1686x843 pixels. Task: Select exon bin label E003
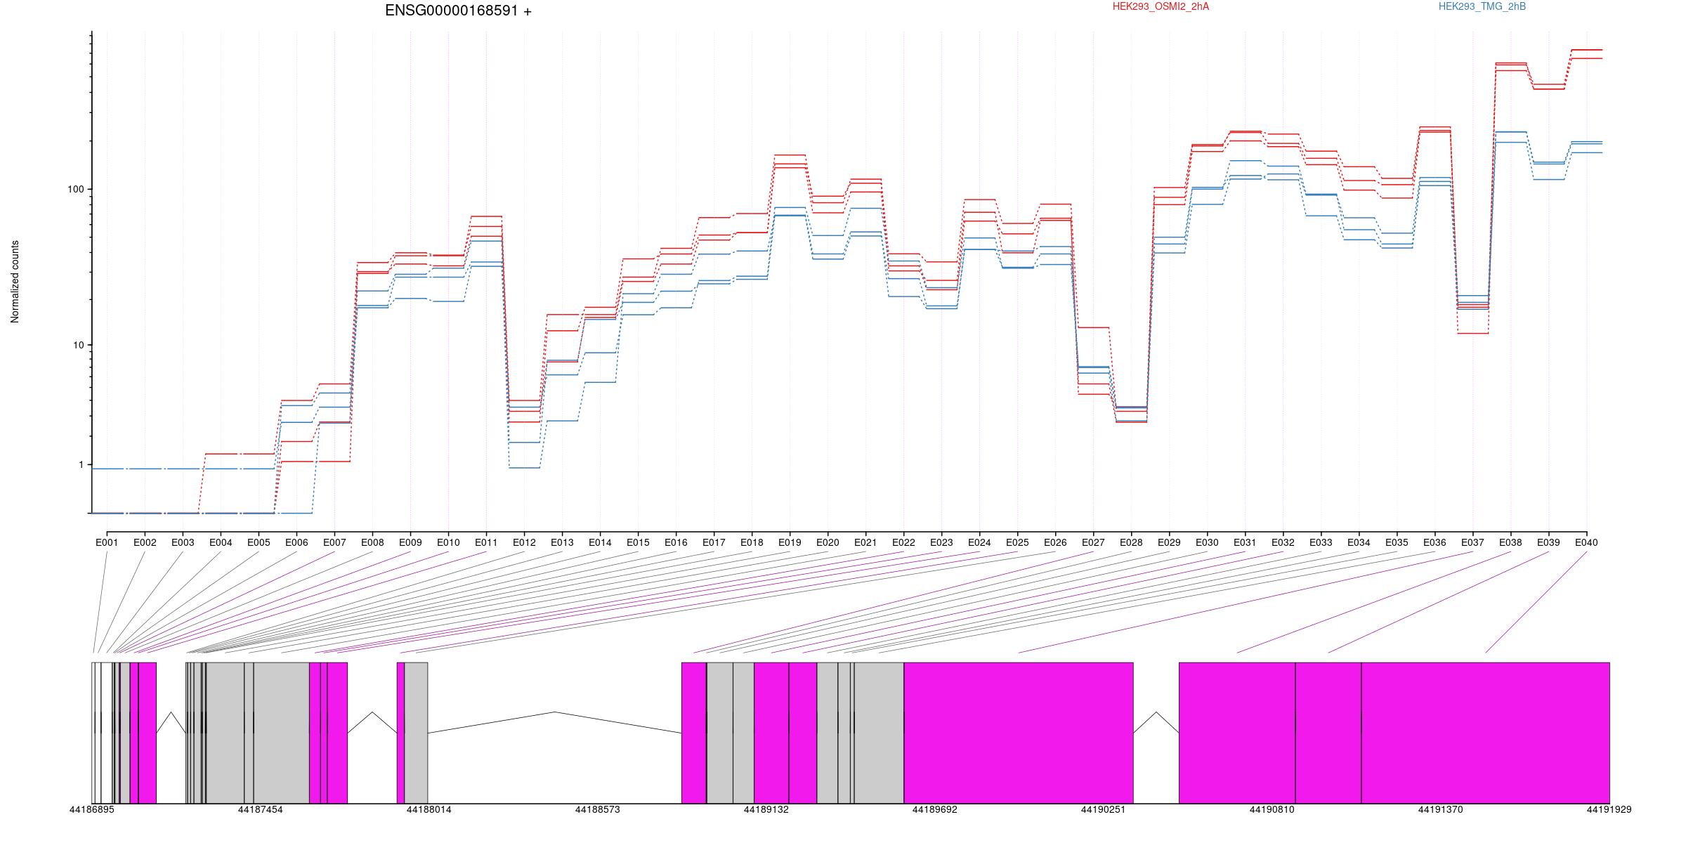(183, 542)
